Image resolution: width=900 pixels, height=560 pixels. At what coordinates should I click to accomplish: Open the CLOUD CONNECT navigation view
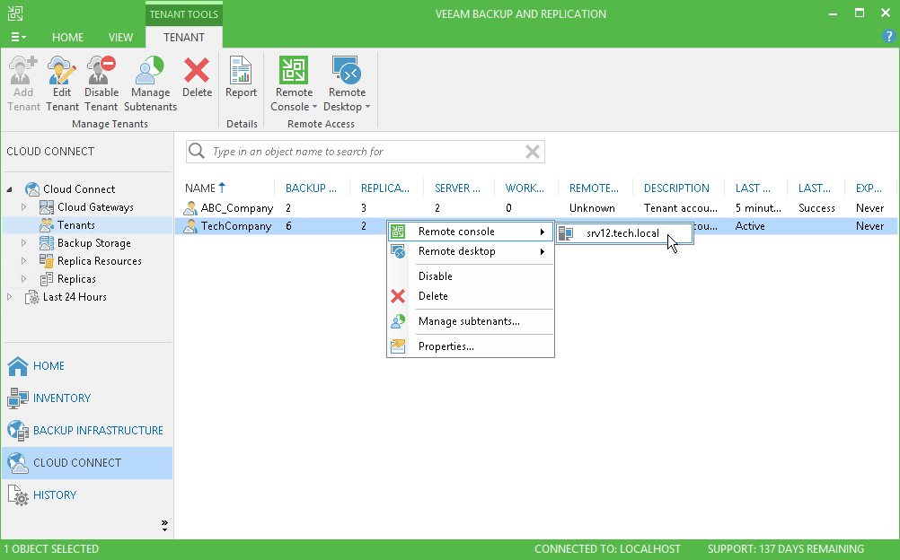coord(87,462)
